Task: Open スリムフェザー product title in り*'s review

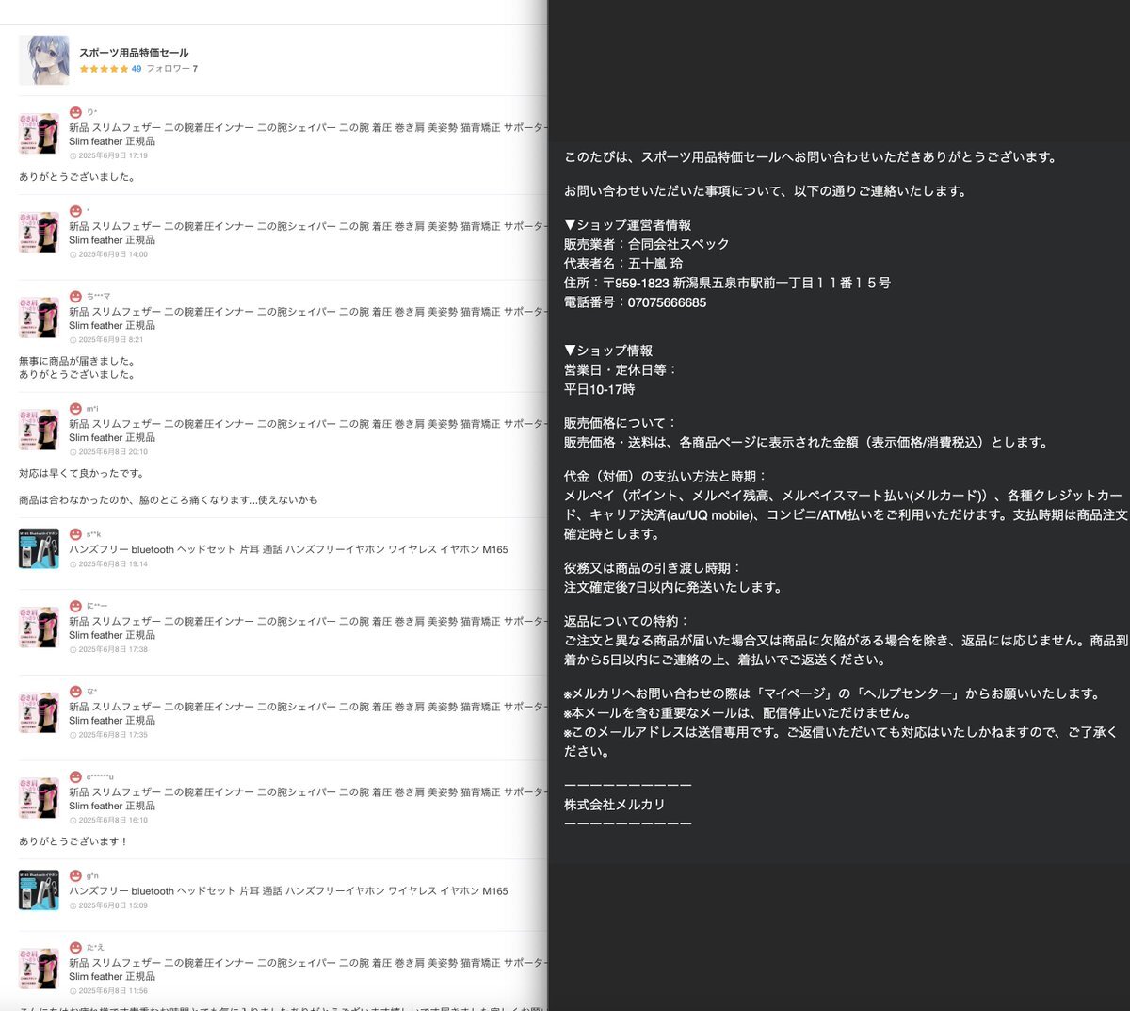Action: pyautogui.click(x=307, y=134)
